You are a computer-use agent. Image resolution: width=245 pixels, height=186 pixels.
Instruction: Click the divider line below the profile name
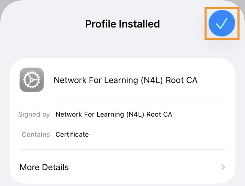coord(139,101)
